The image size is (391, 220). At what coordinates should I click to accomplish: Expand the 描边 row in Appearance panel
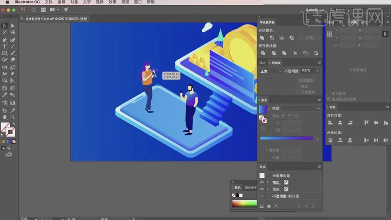(268, 182)
